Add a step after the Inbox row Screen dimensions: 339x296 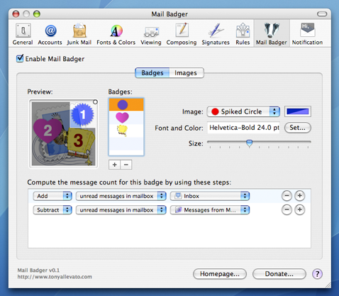click(x=299, y=196)
